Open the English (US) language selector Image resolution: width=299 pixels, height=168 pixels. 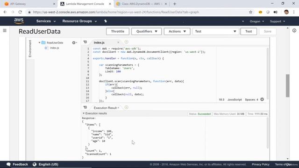tap(49, 164)
